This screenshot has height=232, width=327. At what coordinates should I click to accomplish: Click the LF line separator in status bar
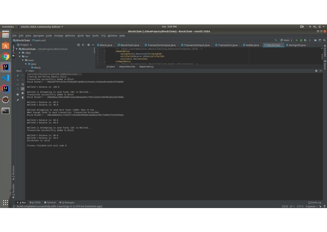[x=292, y=207]
